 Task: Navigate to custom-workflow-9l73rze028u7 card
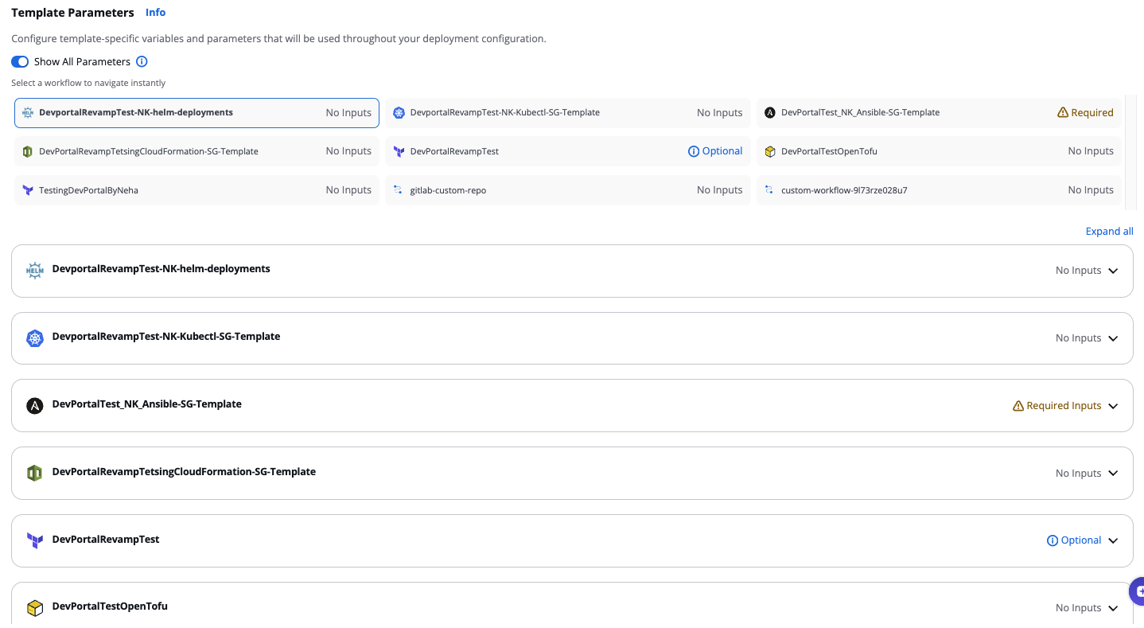pyautogui.click(x=939, y=190)
